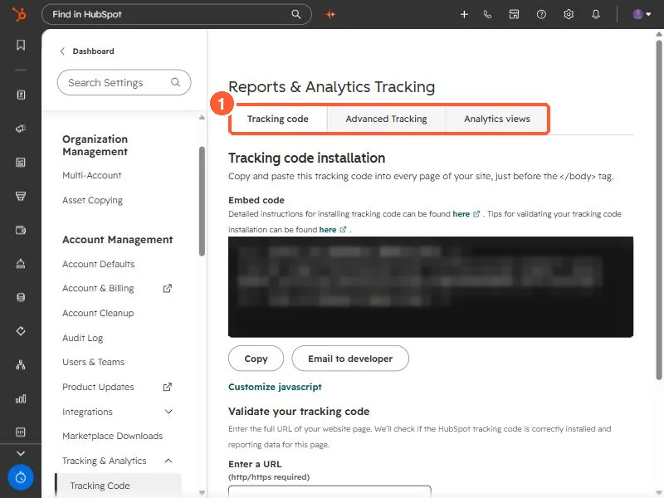Click Email to developer button
664x498 pixels.
[350, 359]
